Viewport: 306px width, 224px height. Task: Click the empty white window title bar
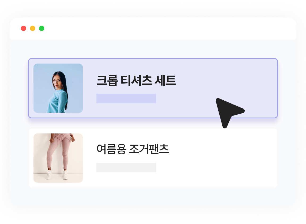153,29
